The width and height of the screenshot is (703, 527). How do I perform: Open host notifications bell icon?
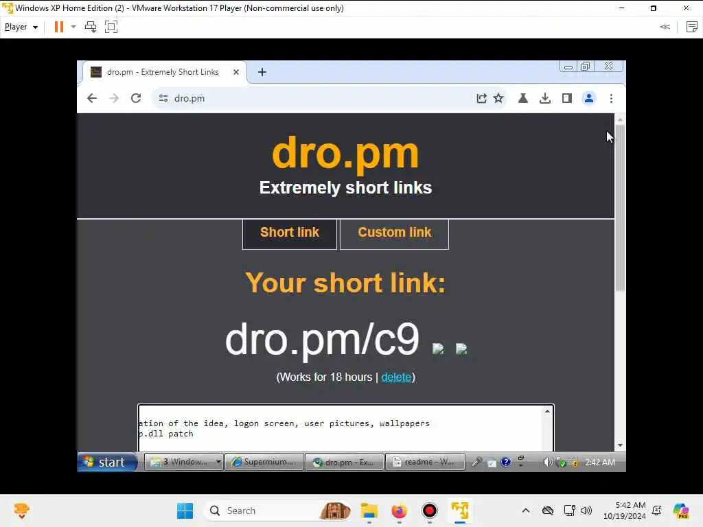point(656,511)
